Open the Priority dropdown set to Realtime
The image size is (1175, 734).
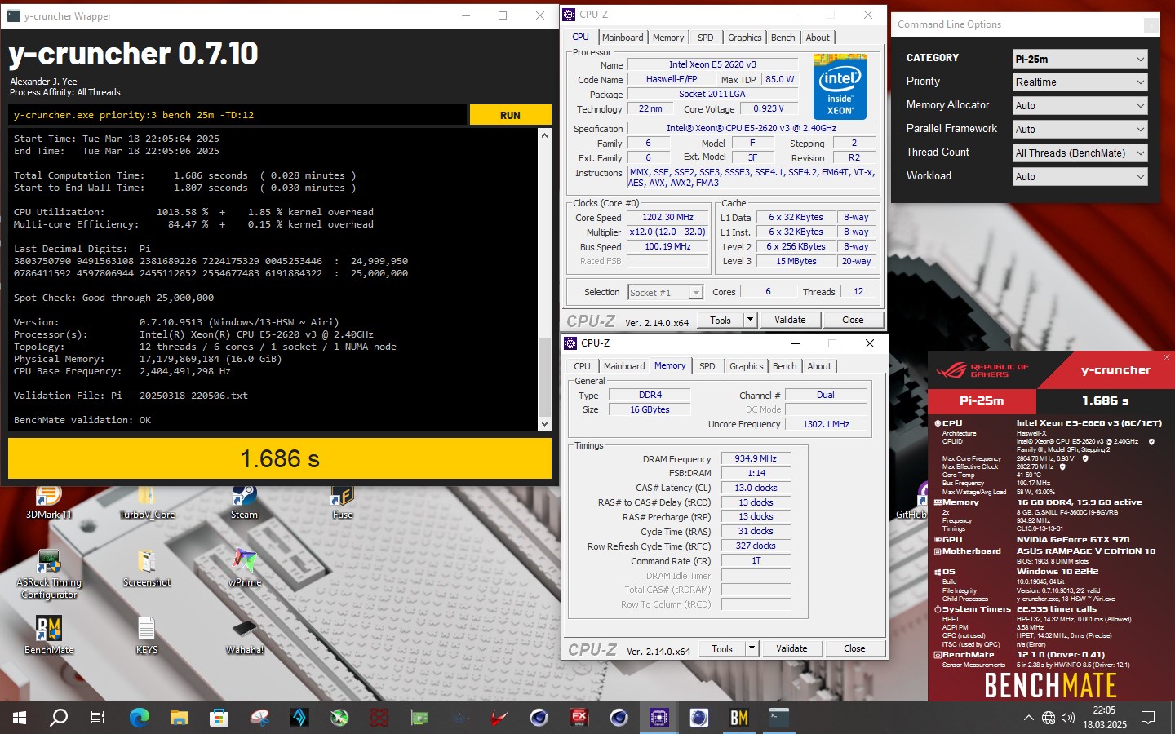pos(1080,82)
